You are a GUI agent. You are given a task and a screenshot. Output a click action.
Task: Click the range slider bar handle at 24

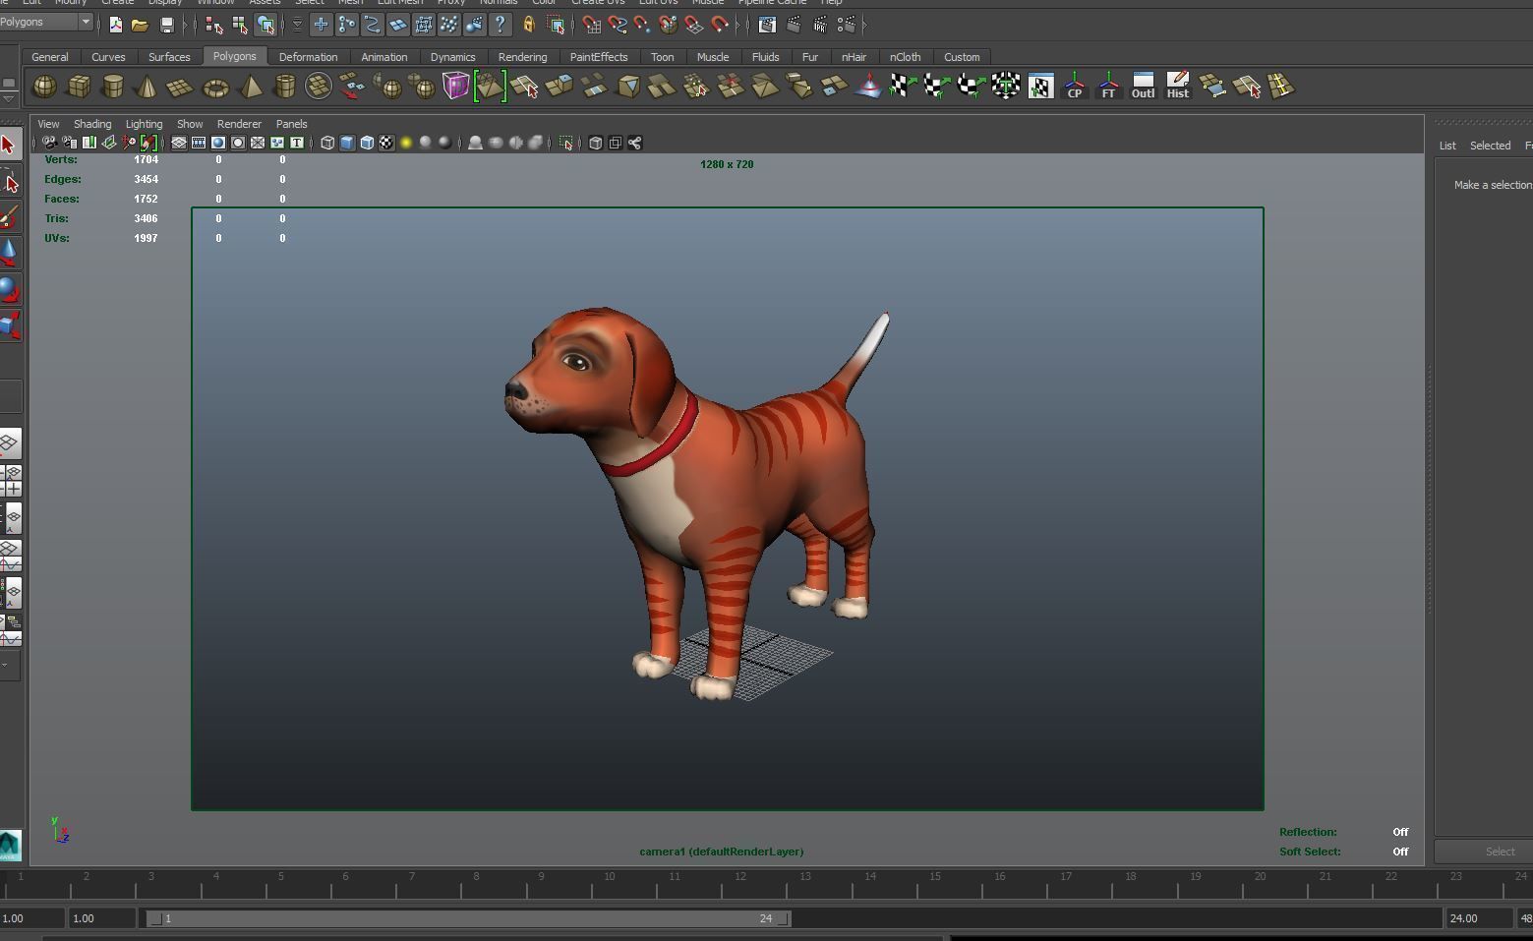[x=784, y=918]
